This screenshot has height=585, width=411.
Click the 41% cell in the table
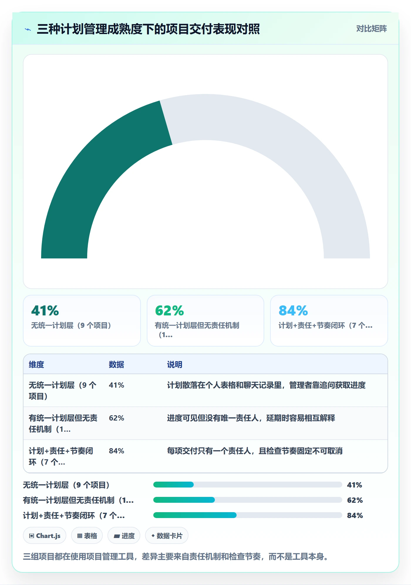pos(117,385)
